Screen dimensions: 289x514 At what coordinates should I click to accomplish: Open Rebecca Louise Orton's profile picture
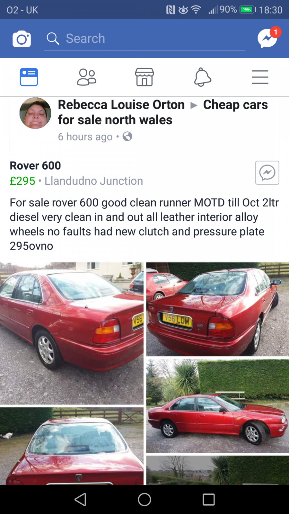point(35,113)
